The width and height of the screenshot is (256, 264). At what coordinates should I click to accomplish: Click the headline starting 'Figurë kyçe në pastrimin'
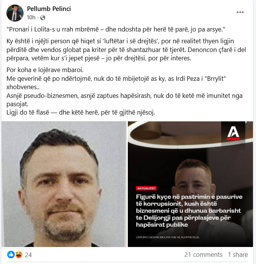[x=189, y=211]
